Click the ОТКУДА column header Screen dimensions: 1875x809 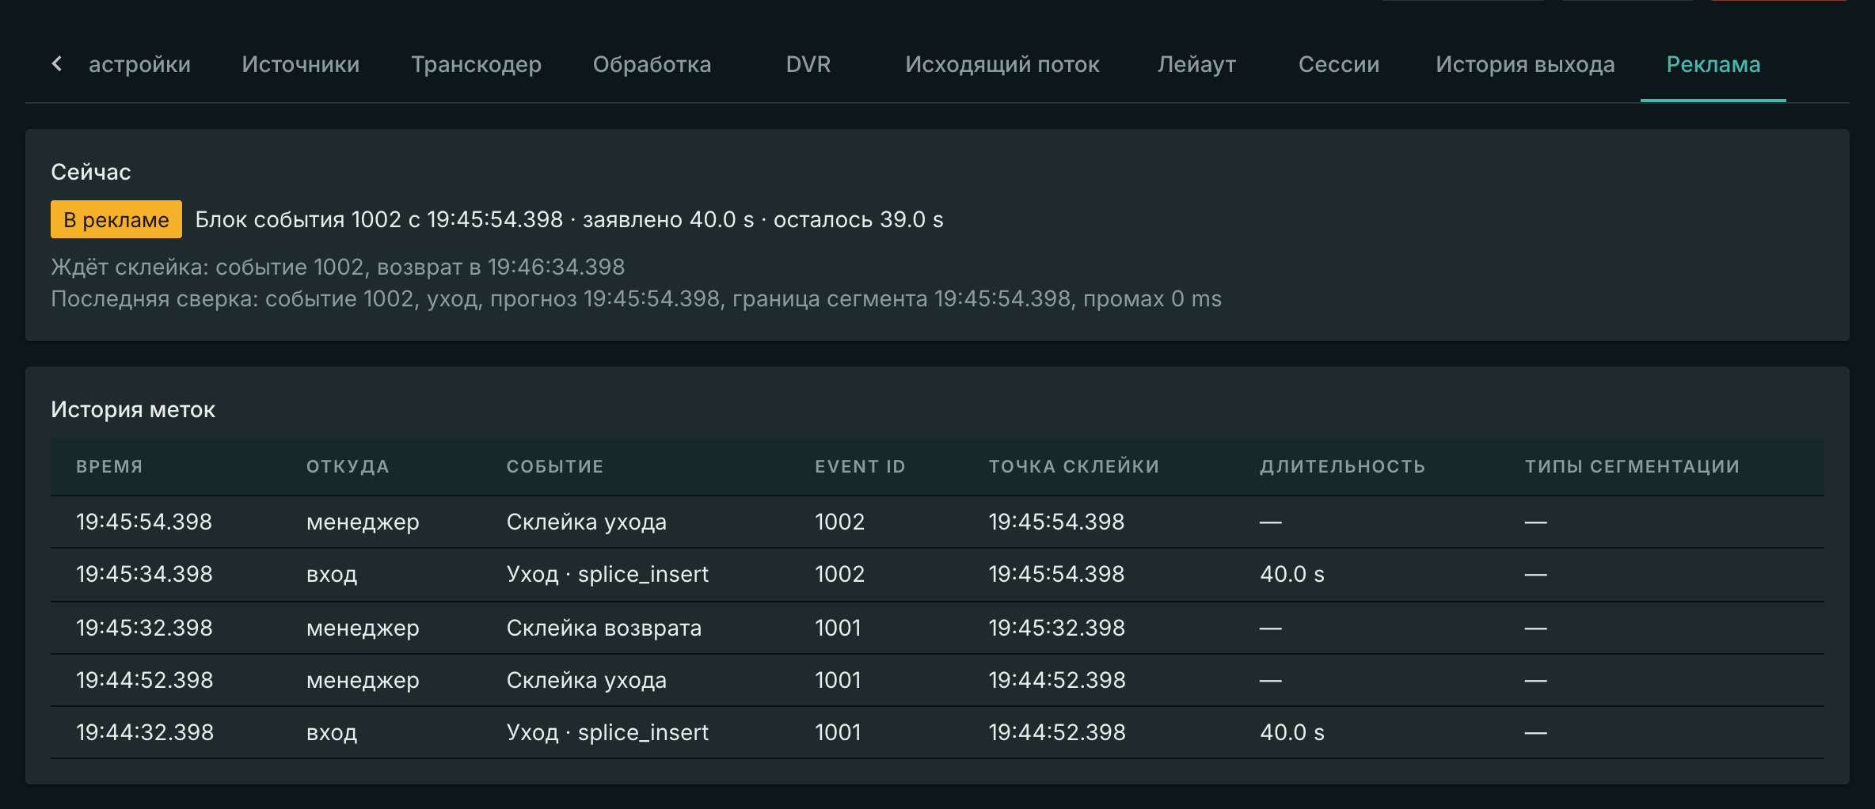coord(348,466)
